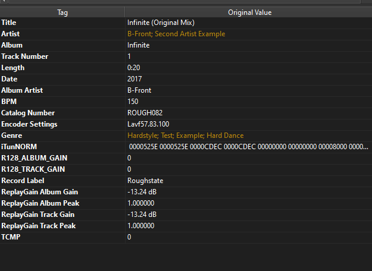Click the ReplayGain Album Peak value 1.000000
This screenshot has height=271, width=372.
coord(141,203)
